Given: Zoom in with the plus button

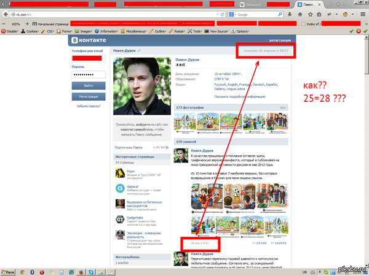Looking at the screenshot, I should point(27,24).
